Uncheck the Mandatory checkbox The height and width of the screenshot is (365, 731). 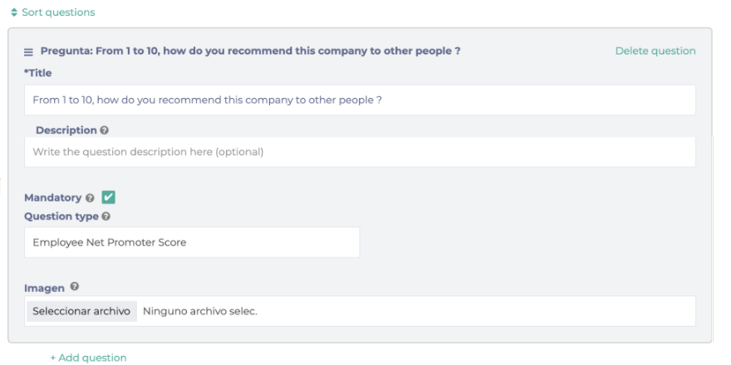pos(108,197)
